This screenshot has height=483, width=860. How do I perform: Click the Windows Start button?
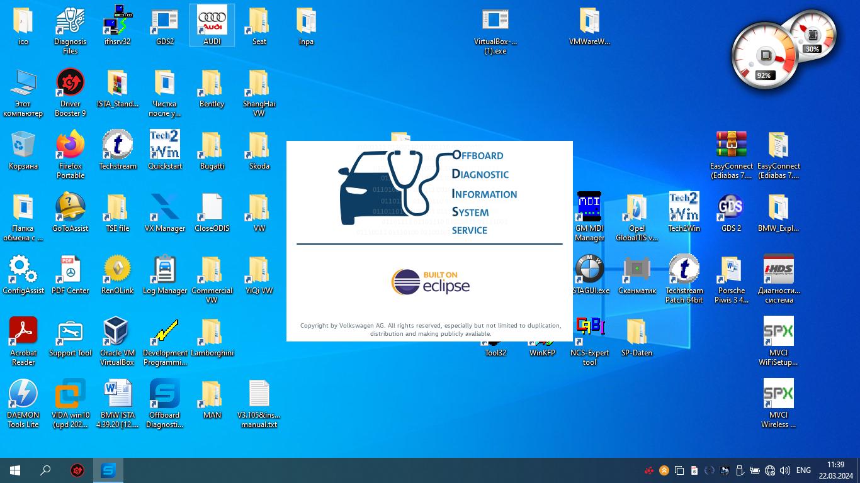pos(15,470)
